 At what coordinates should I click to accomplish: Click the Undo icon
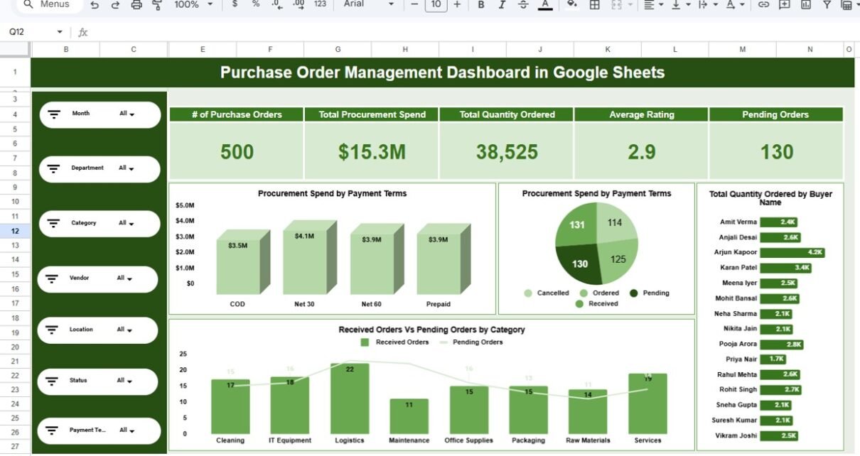coord(95,5)
